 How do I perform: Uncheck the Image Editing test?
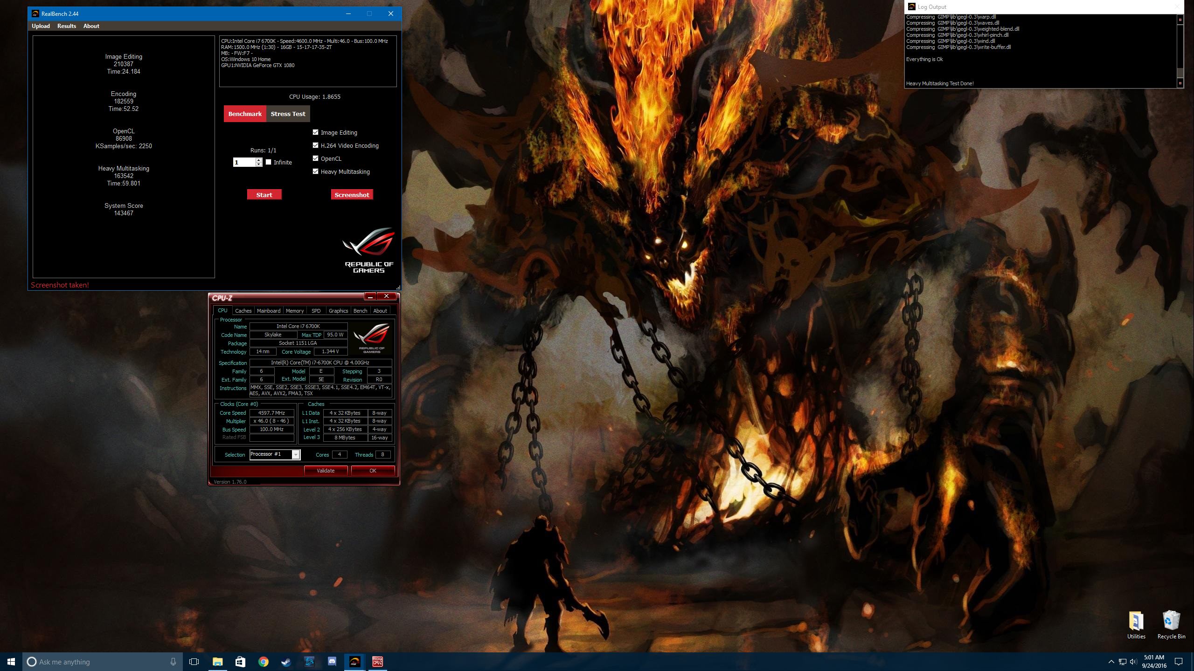pos(316,132)
